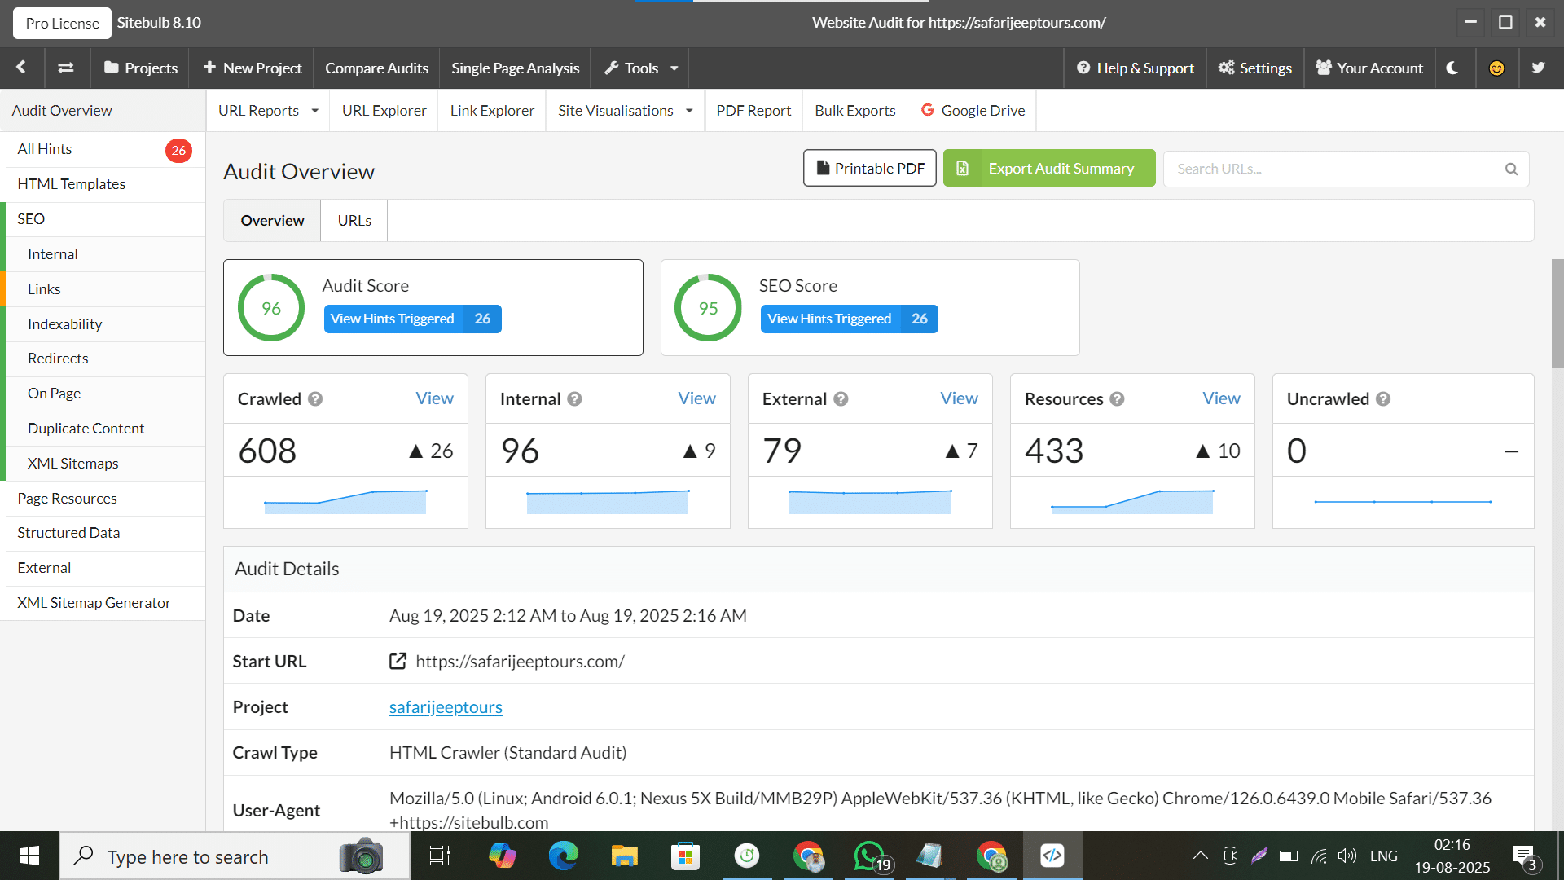1564x880 pixels.
Task: Start a New Project
Action: (253, 68)
